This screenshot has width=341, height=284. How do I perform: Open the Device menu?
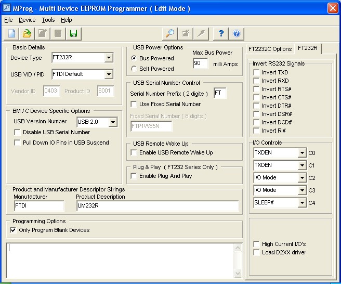pos(27,20)
